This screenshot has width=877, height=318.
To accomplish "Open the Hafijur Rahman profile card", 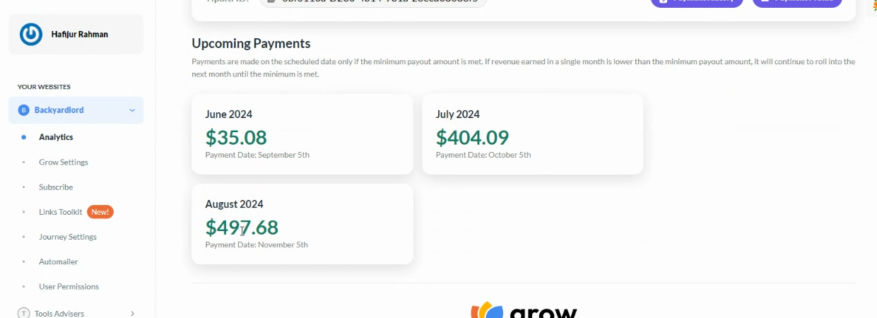I will point(76,35).
